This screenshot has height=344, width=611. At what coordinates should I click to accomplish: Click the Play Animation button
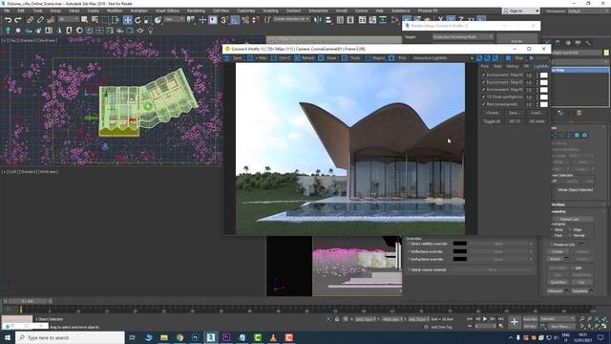(485, 319)
